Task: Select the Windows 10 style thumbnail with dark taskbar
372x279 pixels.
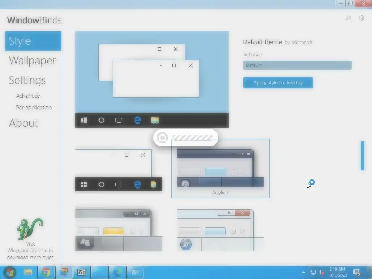Action: 119,170
